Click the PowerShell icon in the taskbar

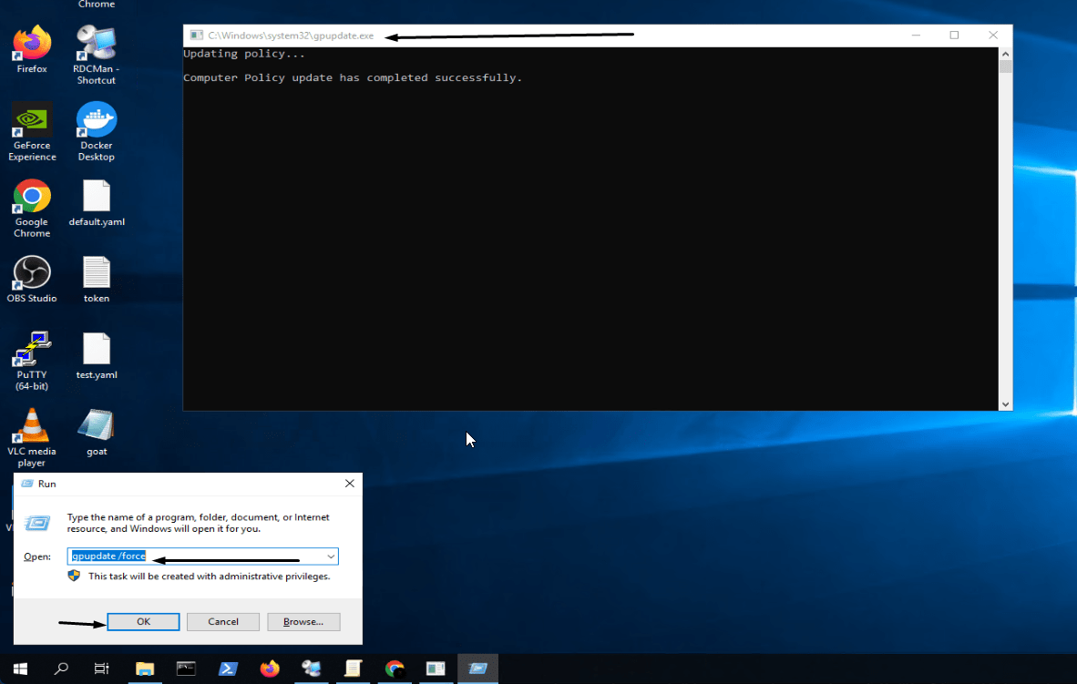tap(228, 669)
